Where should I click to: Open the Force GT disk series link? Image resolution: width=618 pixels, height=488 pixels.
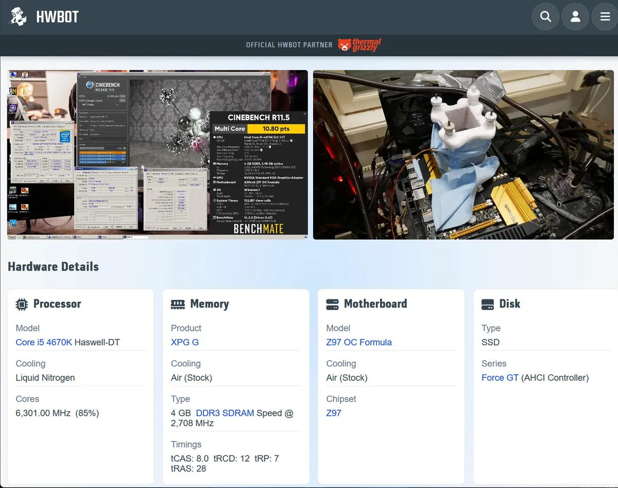(x=500, y=378)
